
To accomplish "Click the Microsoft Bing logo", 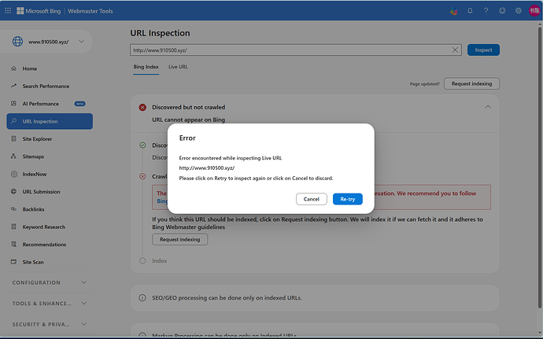I will click(39, 11).
